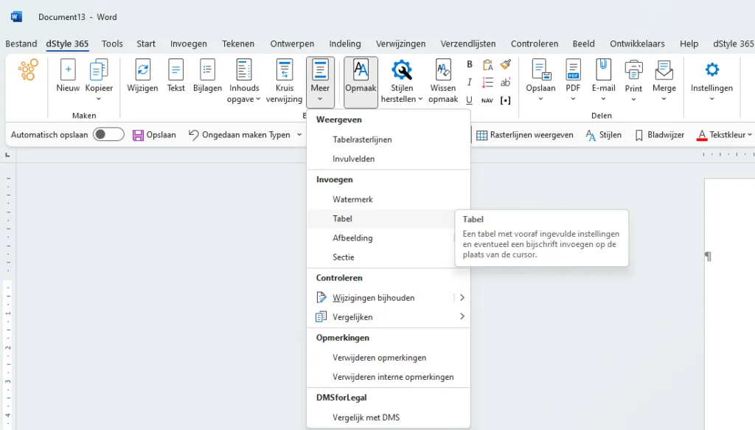Select Afbeelding menu entry
This screenshot has width=755, height=430.
389,238
